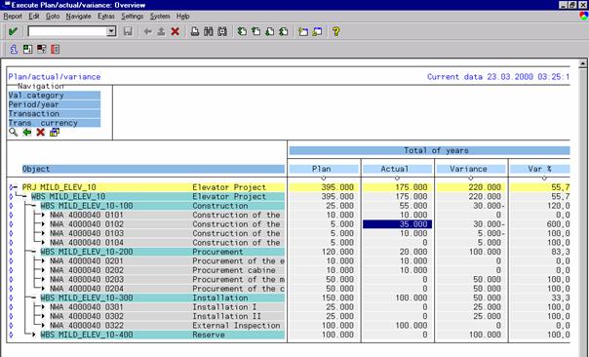The height and width of the screenshot is (357, 589).
Task: Open the Navigate menu
Action: (79, 17)
